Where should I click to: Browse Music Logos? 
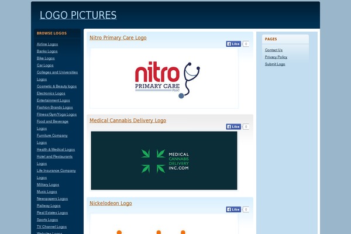pyautogui.click(x=47, y=192)
